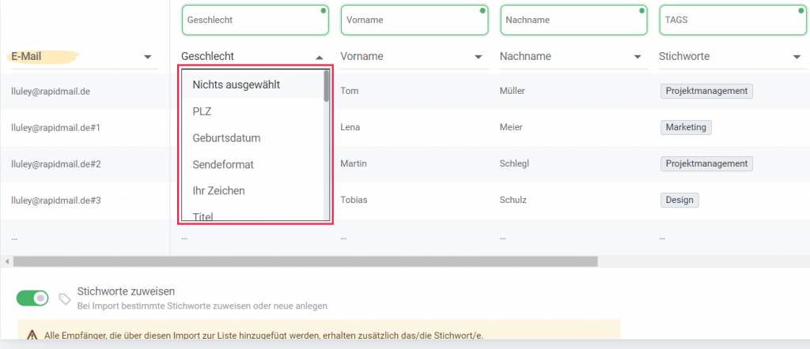This screenshot has width=810, height=349.
Task: Click the horizontal table scrollbar
Action: click(301, 261)
